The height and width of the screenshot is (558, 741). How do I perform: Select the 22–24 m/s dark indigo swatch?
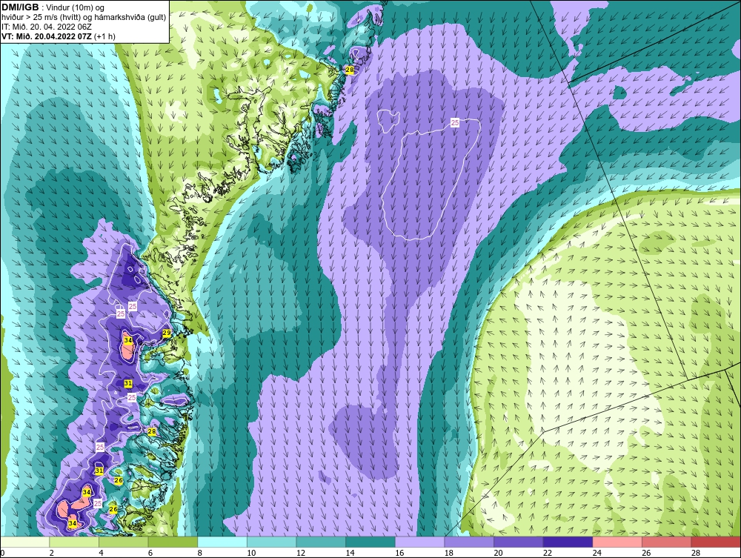pos(568,542)
